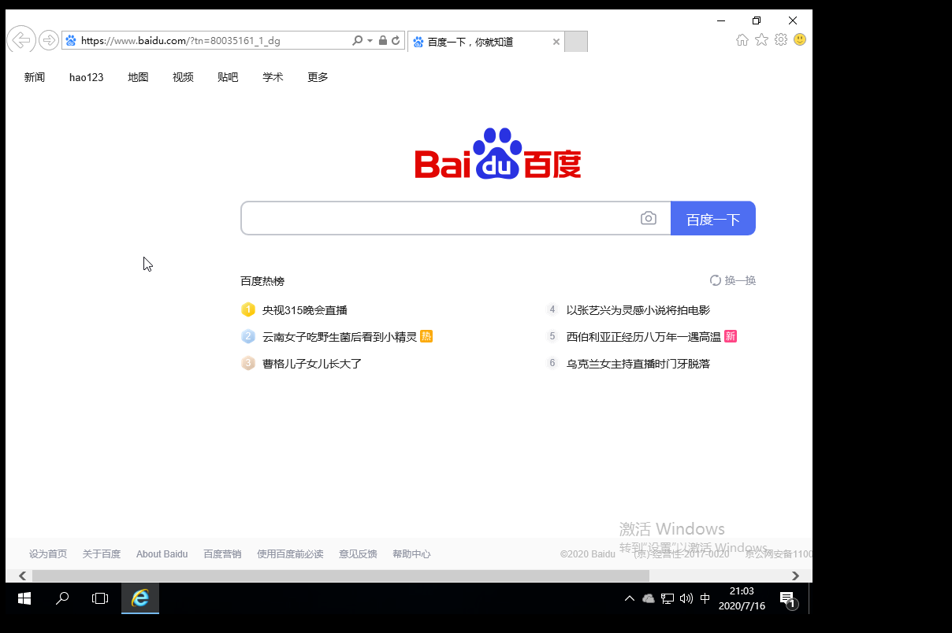The height and width of the screenshot is (633, 952).
Task: Open the Windows Start menu
Action: 24,598
